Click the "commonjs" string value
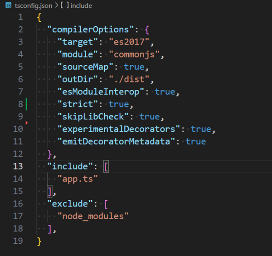272x256 pixels. click(x=134, y=54)
